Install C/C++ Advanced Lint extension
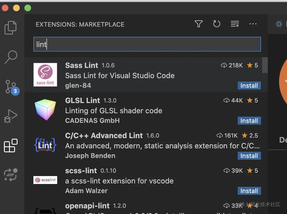The image size is (287, 214). click(x=249, y=156)
